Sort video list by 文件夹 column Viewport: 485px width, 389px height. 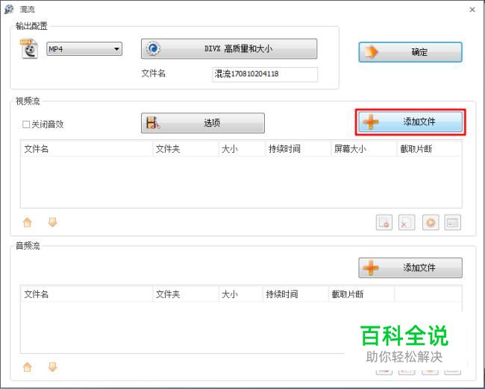point(186,149)
